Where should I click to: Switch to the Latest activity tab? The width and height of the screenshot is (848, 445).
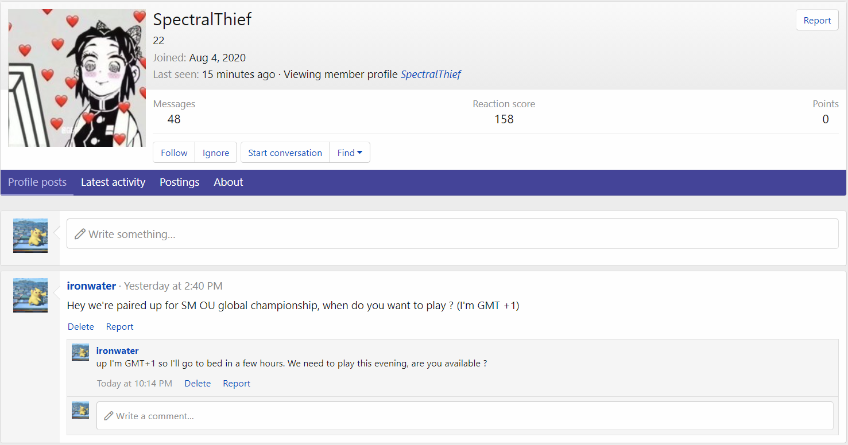click(113, 182)
